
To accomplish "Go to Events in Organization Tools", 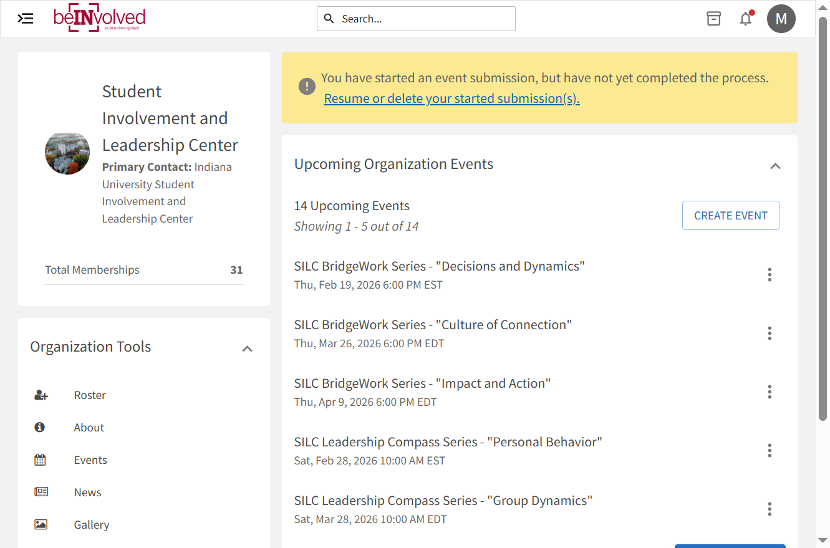I will [90, 460].
